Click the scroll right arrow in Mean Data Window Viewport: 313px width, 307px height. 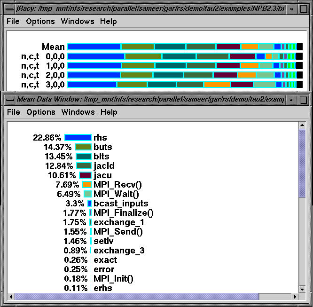point(295,297)
